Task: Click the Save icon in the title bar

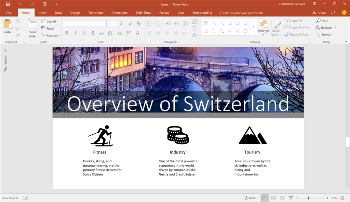Action: [x=8, y=4]
